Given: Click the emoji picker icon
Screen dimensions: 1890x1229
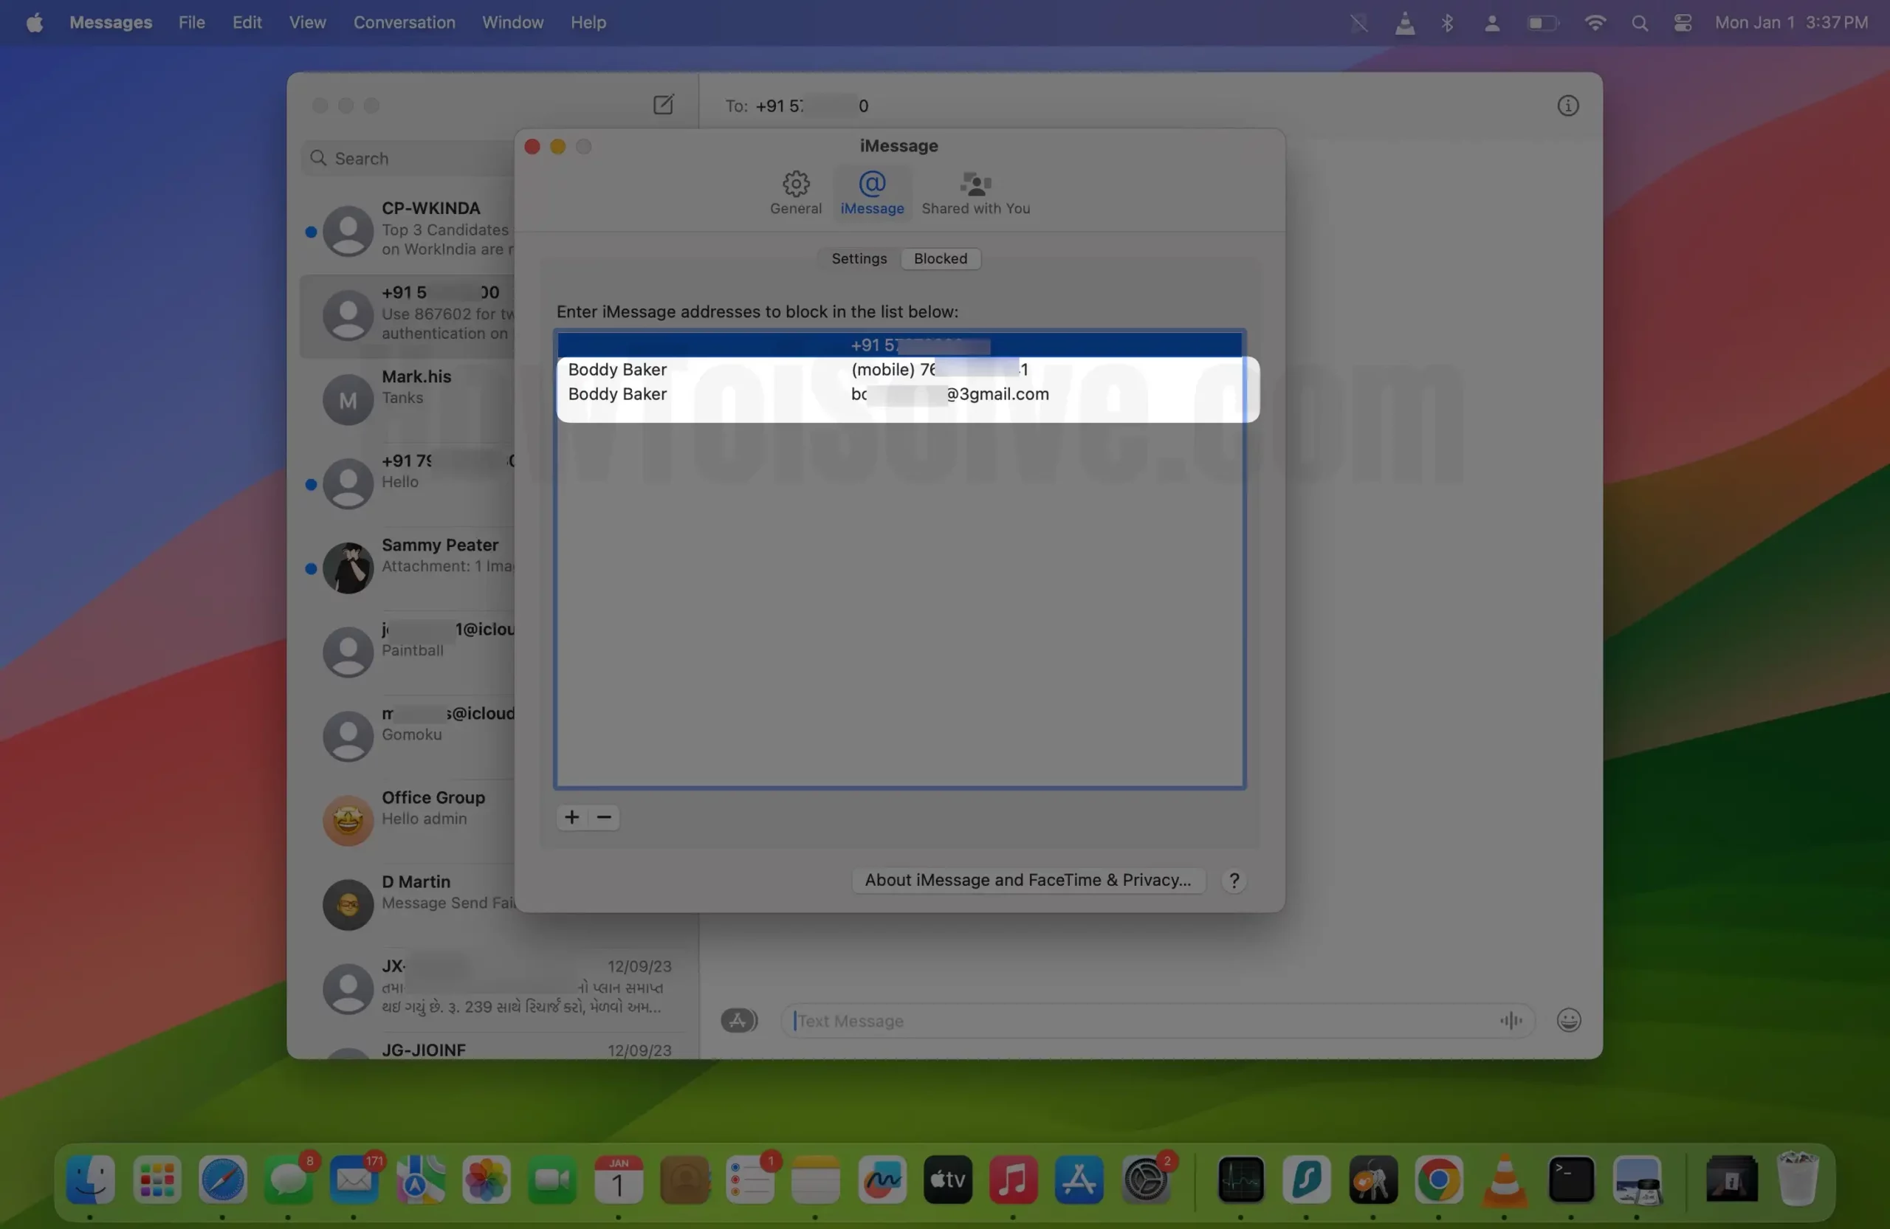Looking at the screenshot, I should point(1567,1020).
